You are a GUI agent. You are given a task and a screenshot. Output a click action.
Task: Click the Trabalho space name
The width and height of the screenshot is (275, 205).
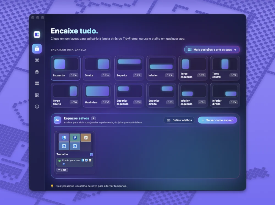pos(62,154)
